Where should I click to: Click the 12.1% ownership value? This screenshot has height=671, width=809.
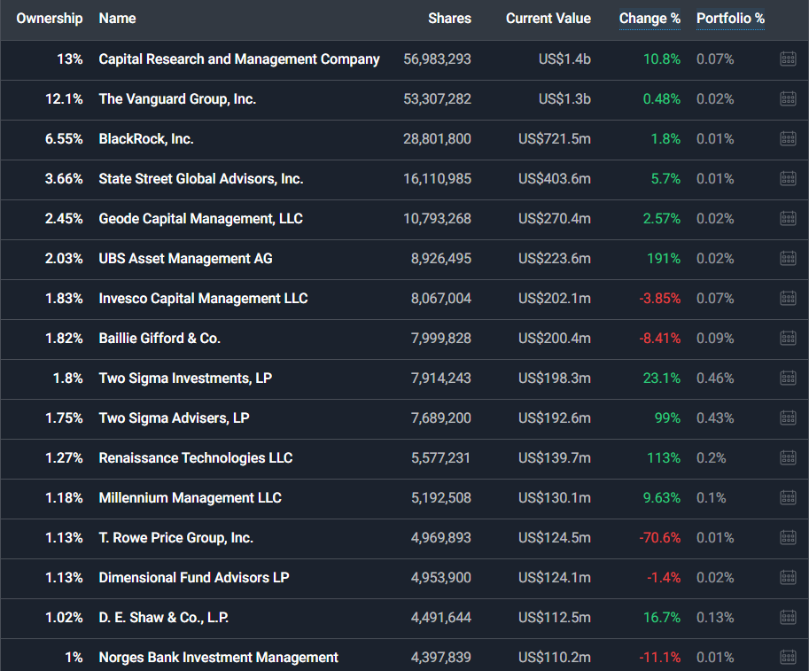click(64, 99)
